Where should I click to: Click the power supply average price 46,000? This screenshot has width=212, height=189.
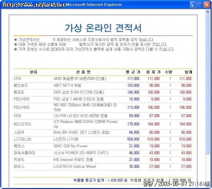[134, 153]
